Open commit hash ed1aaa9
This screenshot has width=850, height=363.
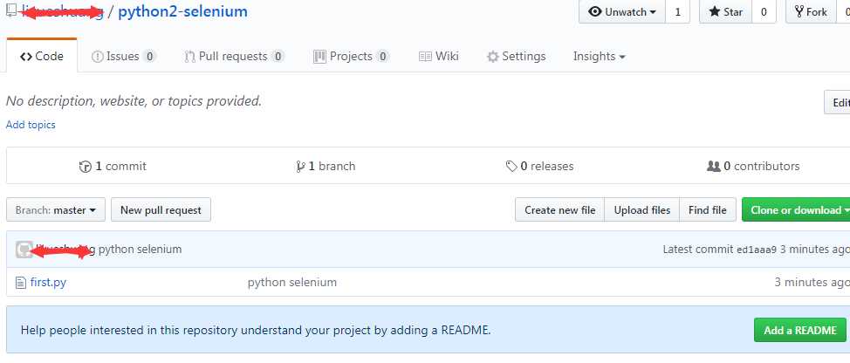pyautogui.click(x=757, y=250)
